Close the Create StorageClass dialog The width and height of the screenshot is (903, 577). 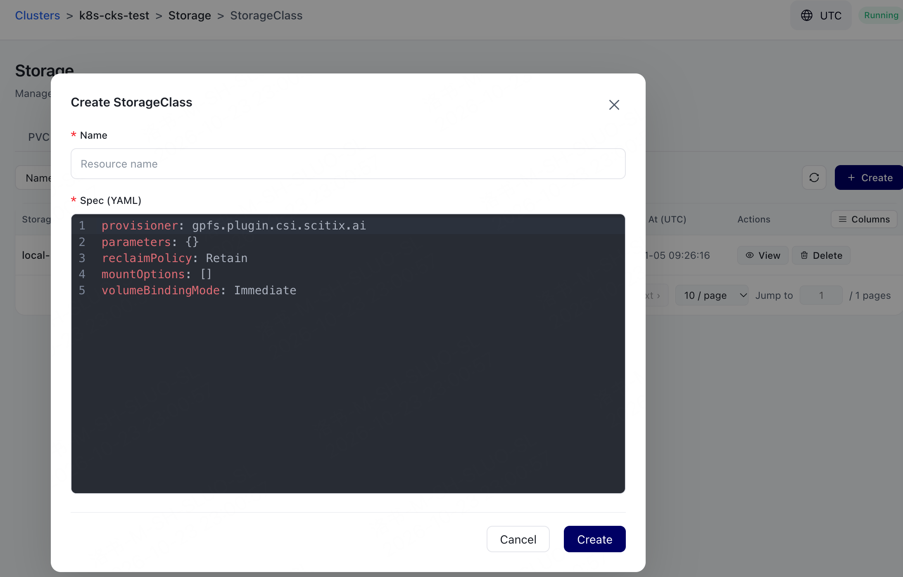pos(614,105)
